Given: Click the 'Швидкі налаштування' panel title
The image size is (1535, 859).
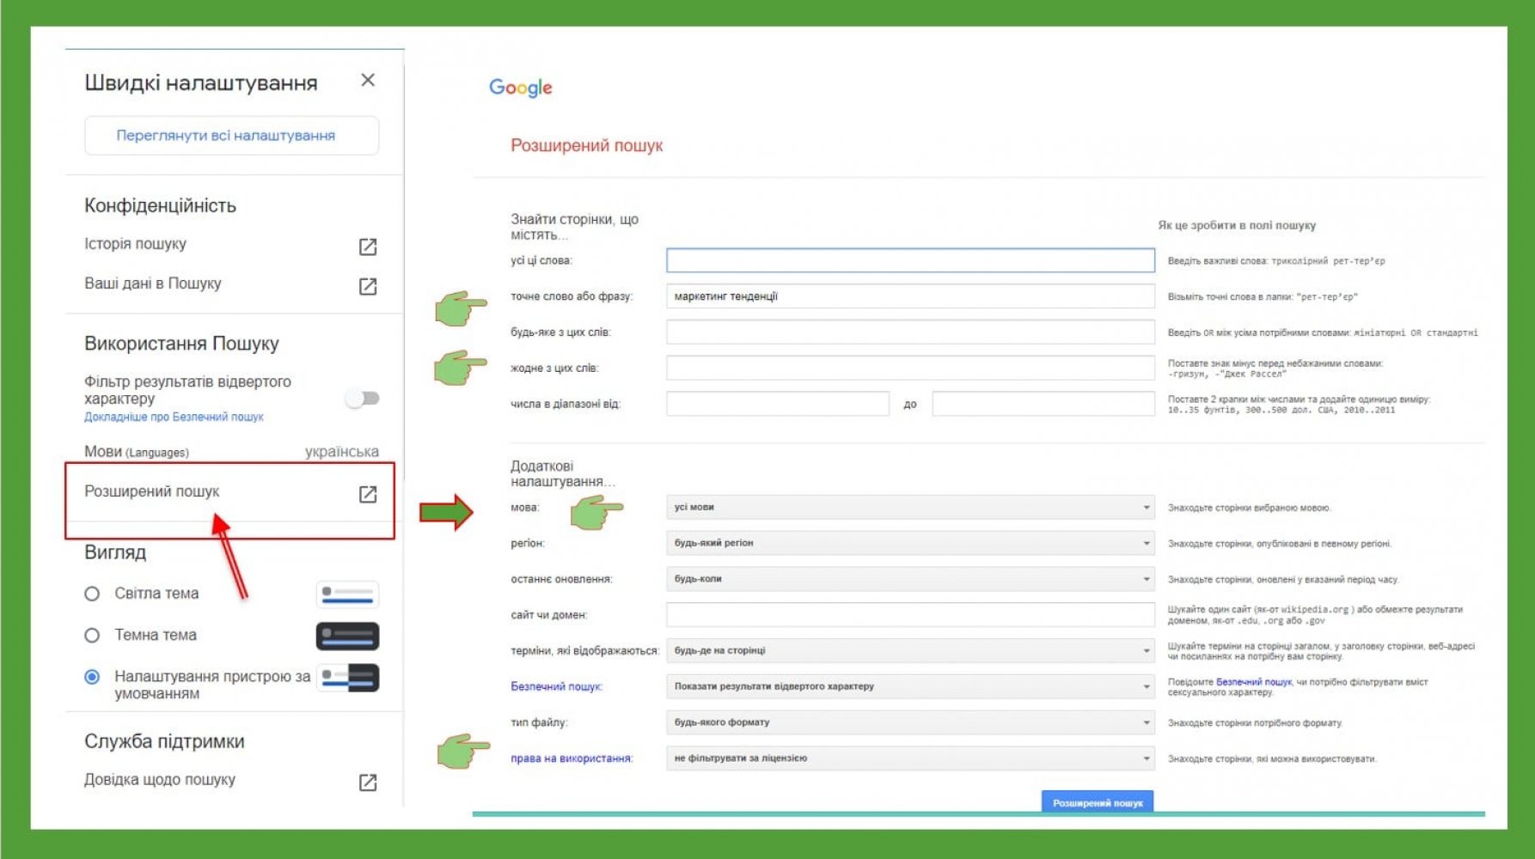Looking at the screenshot, I should click(201, 83).
